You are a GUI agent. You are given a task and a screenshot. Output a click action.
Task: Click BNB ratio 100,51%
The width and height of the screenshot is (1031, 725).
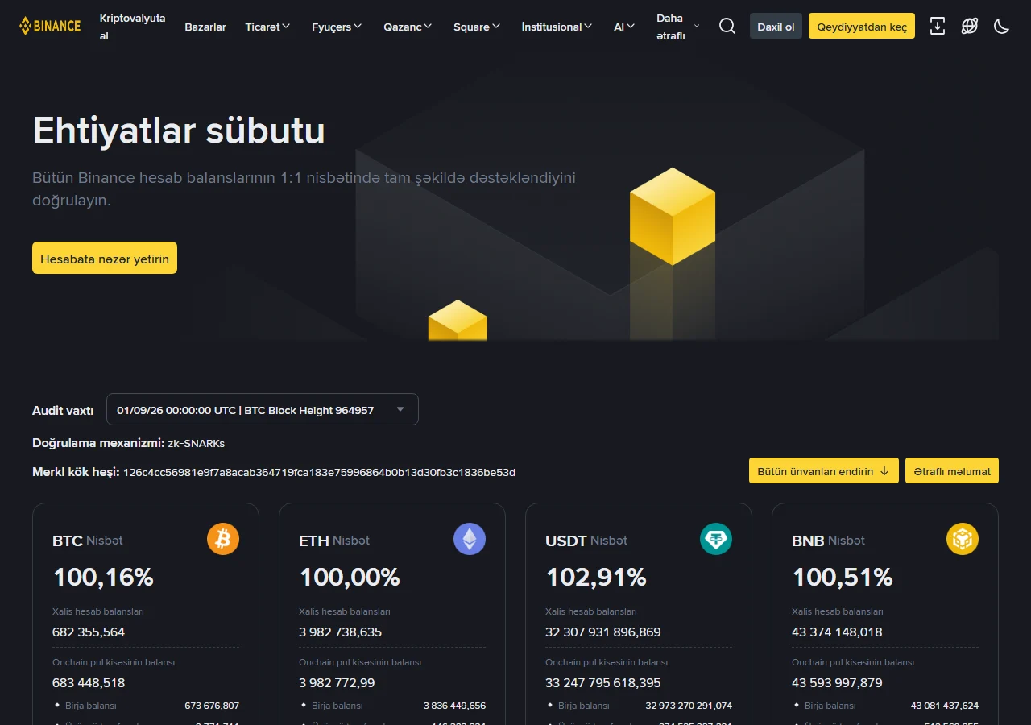843,577
